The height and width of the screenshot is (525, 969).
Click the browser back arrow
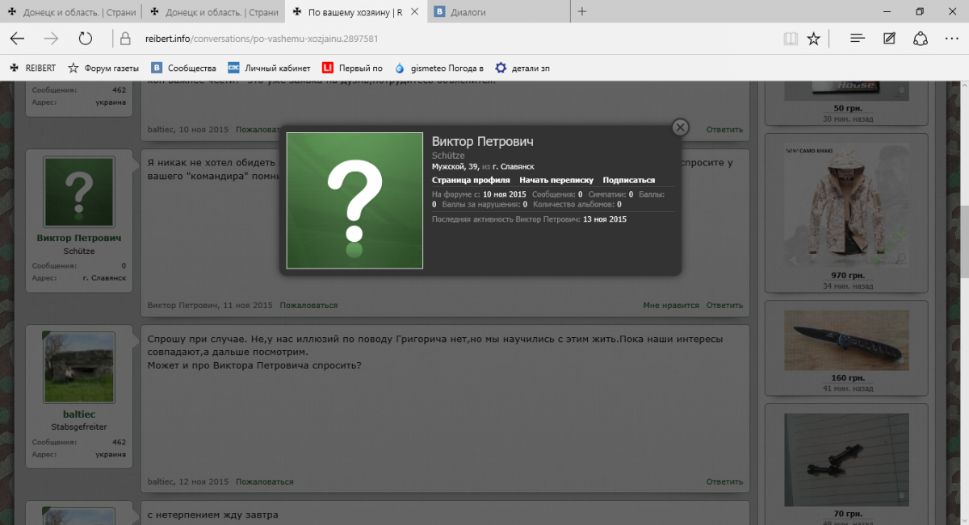(x=18, y=39)
